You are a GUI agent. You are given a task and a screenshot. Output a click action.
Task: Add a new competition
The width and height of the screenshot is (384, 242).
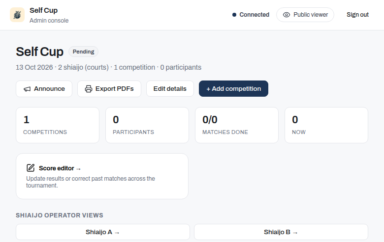click(x=233, y=89)
